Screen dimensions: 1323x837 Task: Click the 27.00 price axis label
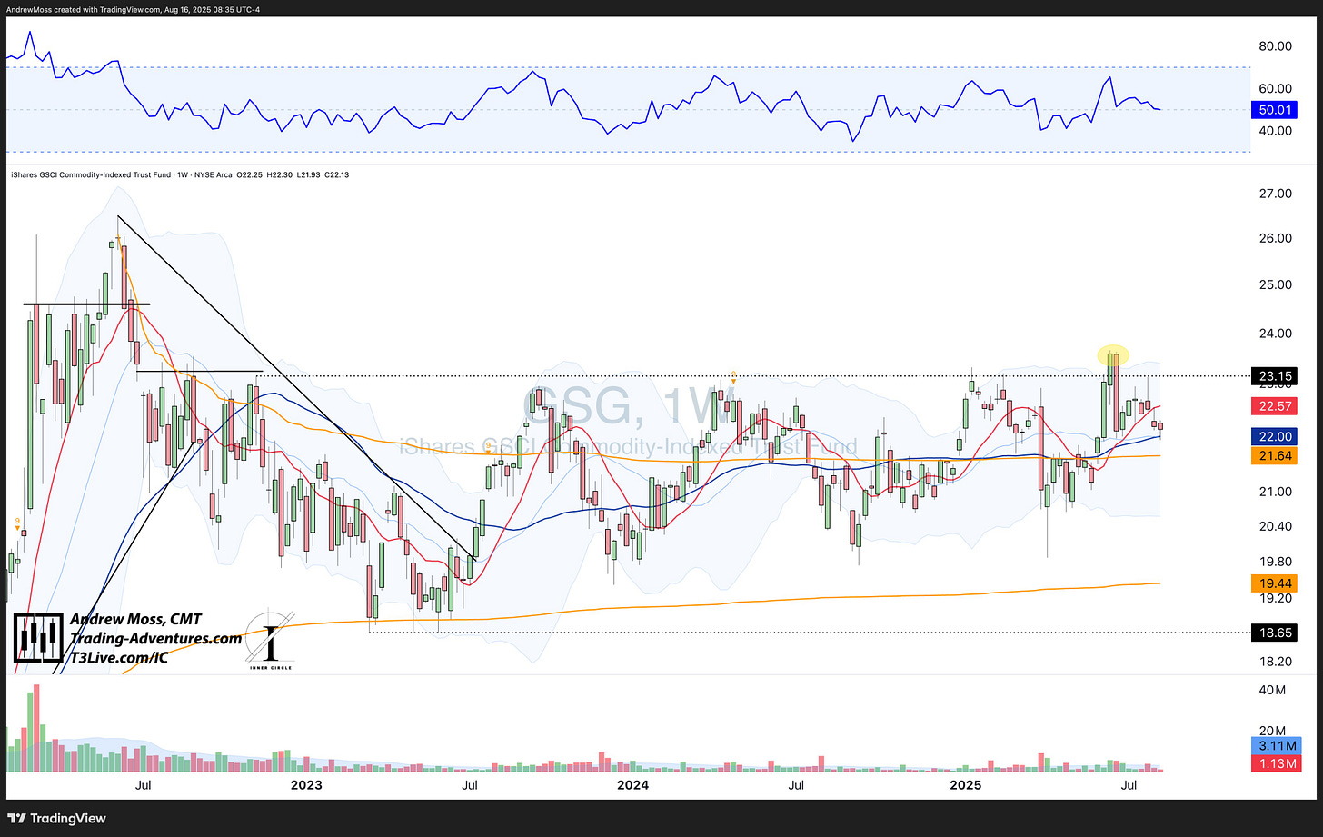1278,194
